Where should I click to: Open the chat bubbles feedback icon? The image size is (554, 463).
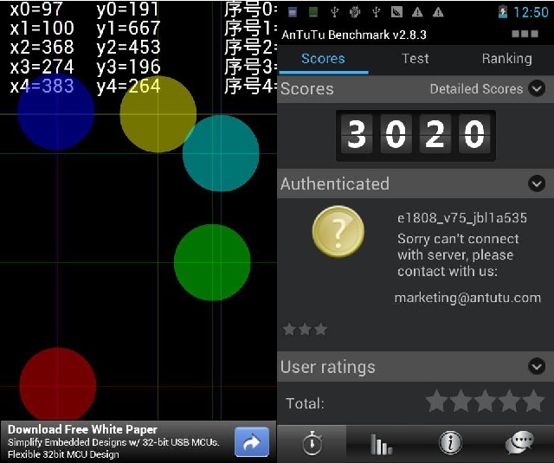tap(519, 442)
